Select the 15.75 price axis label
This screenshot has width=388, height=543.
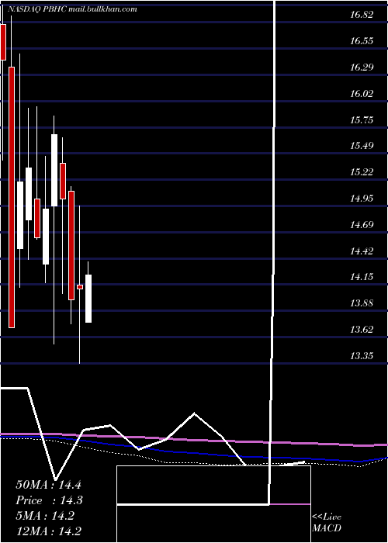pyautogui.click(x=362, y=119)
